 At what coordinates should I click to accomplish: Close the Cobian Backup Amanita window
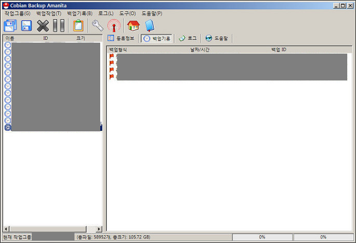pyautogui.click(x=351, y=5)
